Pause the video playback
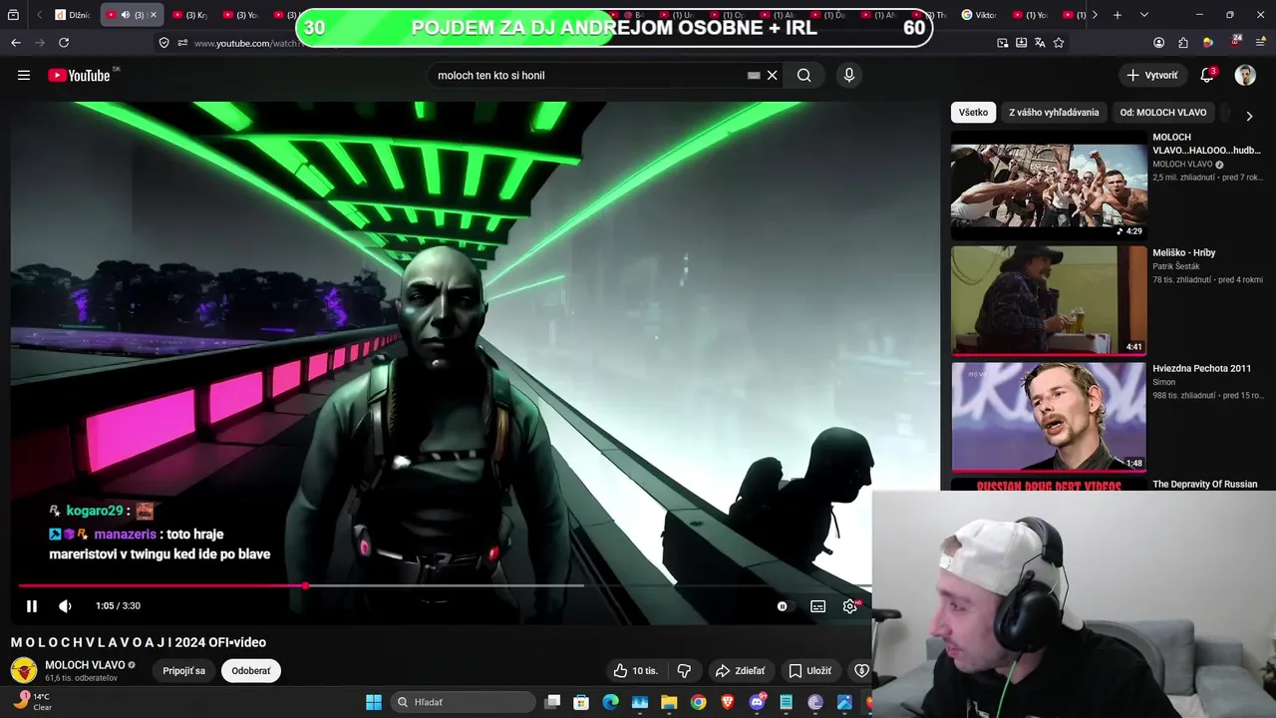This screenshot has width=1276, height=718. [x=31, y=606]
